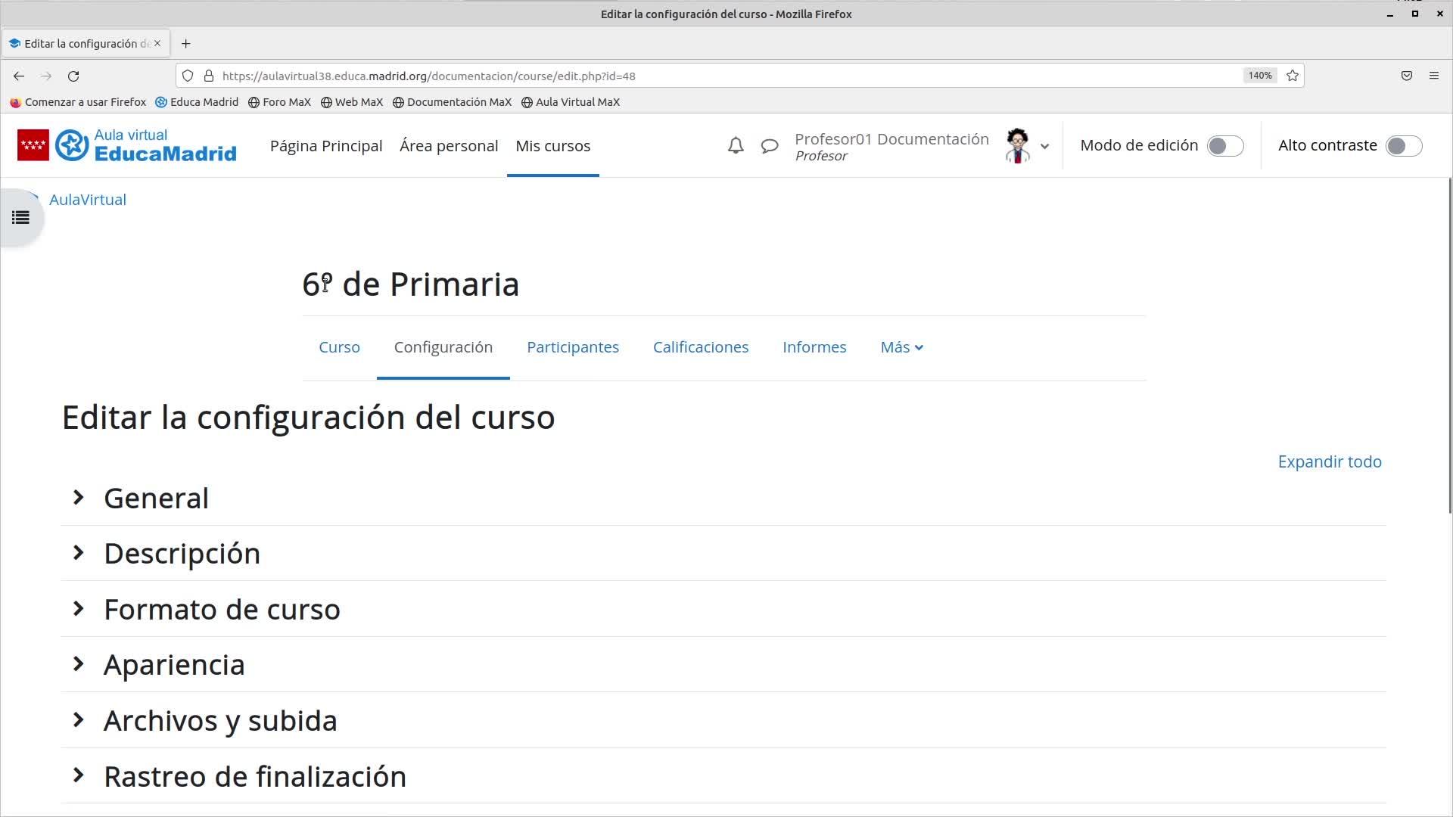Image resolution: width=1453 pixels, height=817 pixels.
Task: Go back with the browser back arrow
Action: coord(19,76)
